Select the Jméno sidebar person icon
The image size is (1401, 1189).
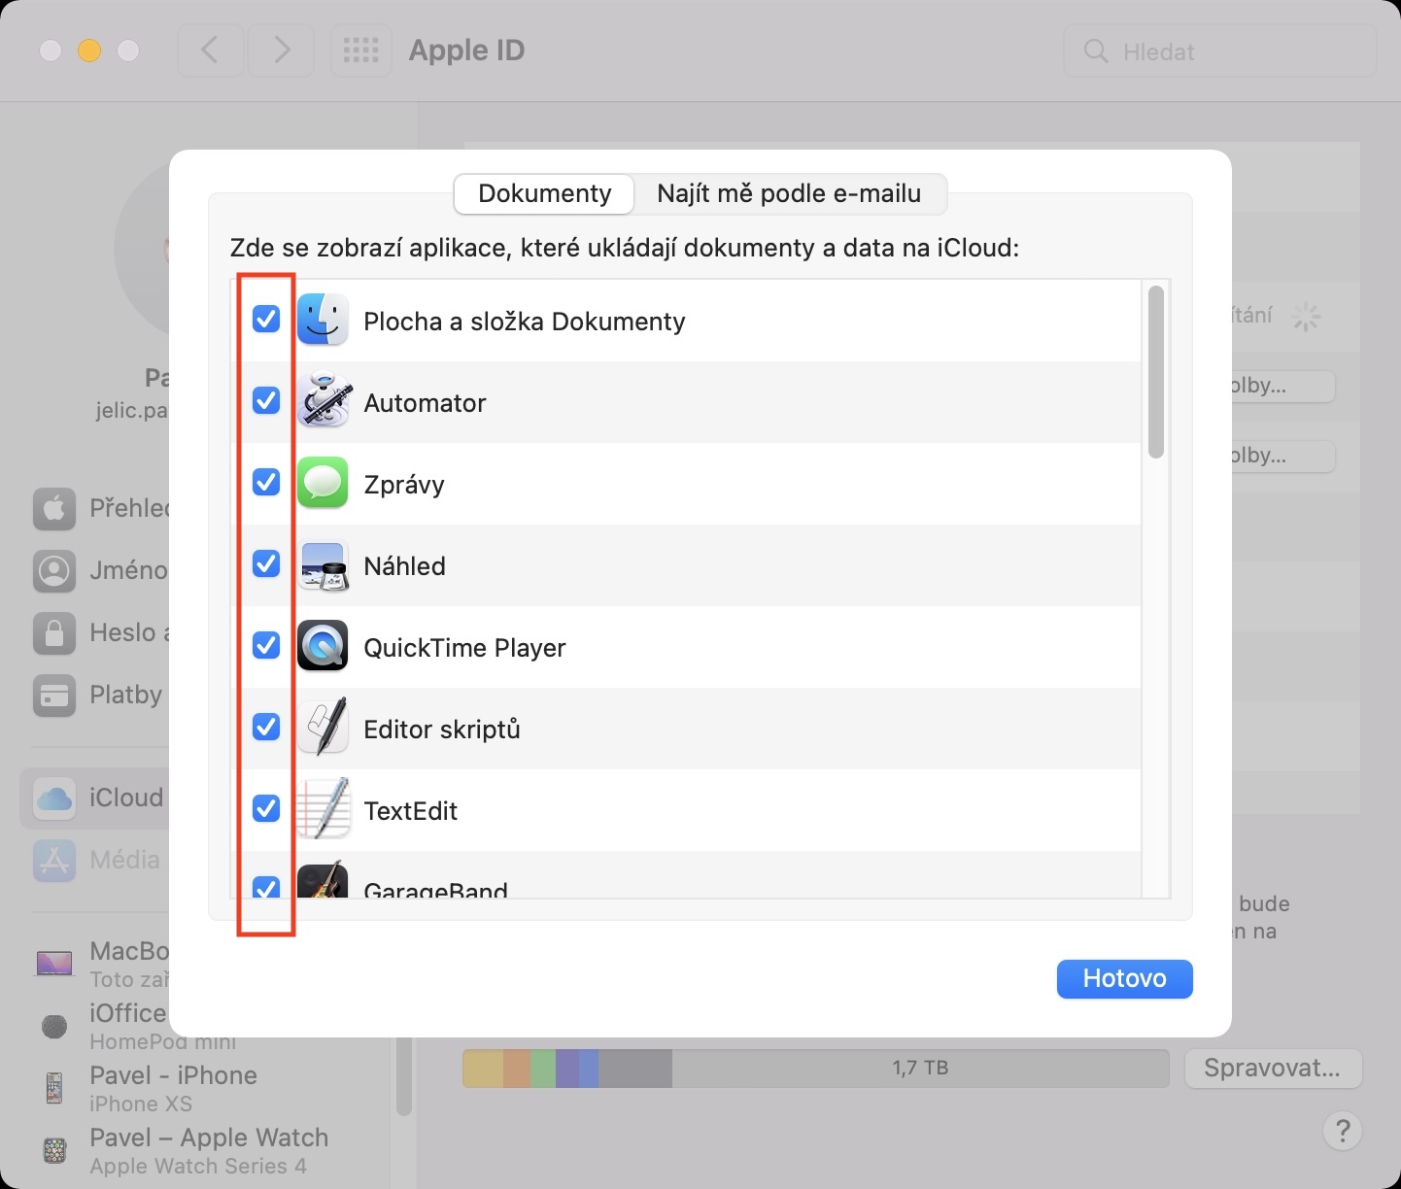pyautogui.click(x=54, y=570)
